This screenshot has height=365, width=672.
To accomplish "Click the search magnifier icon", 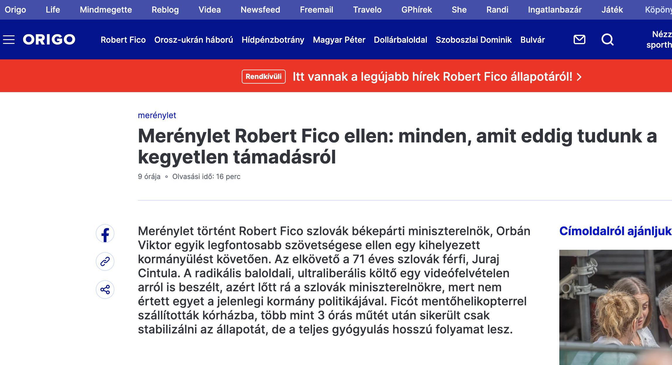I will point(607,39).
